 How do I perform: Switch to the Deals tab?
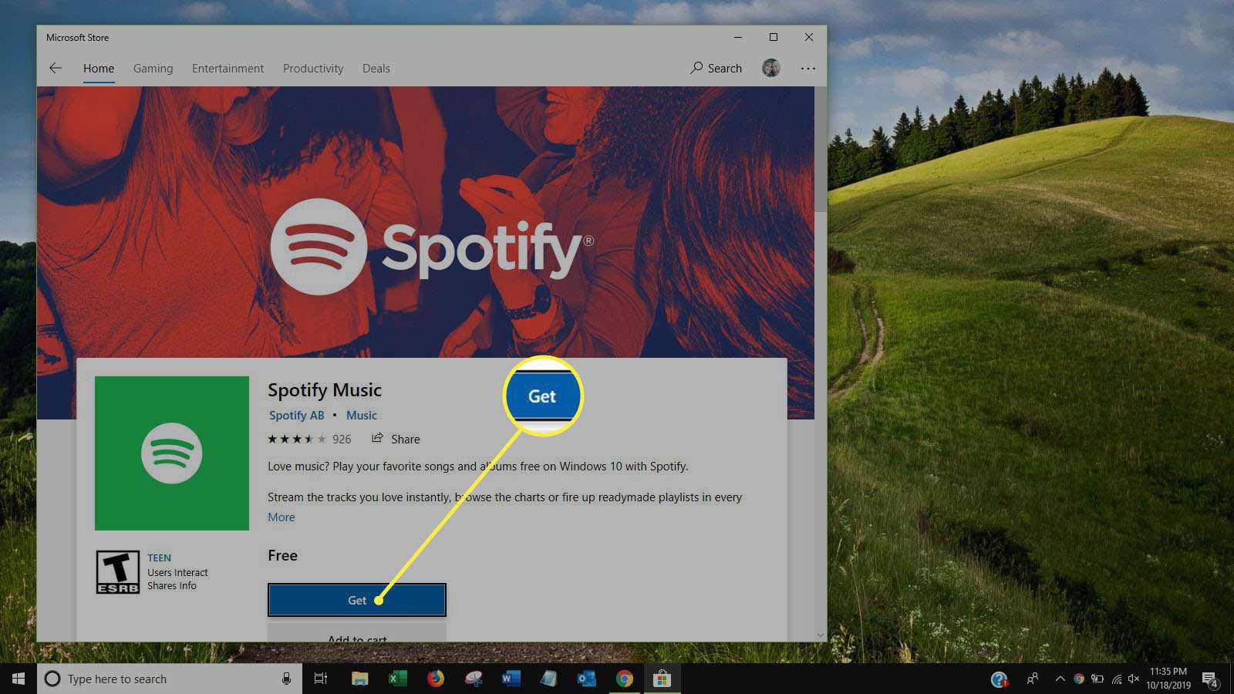376,69
